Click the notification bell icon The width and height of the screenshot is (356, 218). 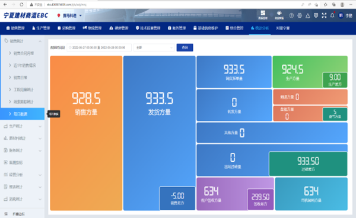pos(332,15)
